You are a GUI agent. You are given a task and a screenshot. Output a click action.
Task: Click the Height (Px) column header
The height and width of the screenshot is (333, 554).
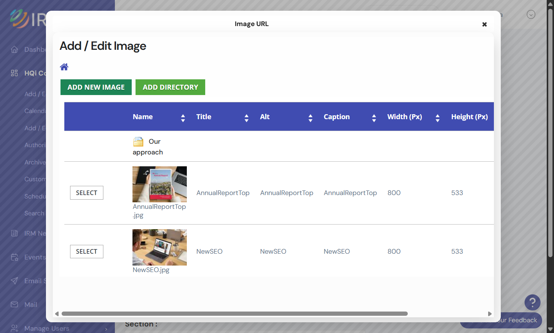click(x=470, y=117)
